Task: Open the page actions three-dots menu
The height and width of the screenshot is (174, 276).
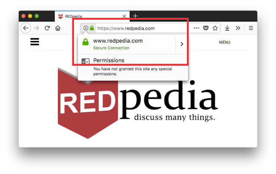Action: tap(196, 28)
